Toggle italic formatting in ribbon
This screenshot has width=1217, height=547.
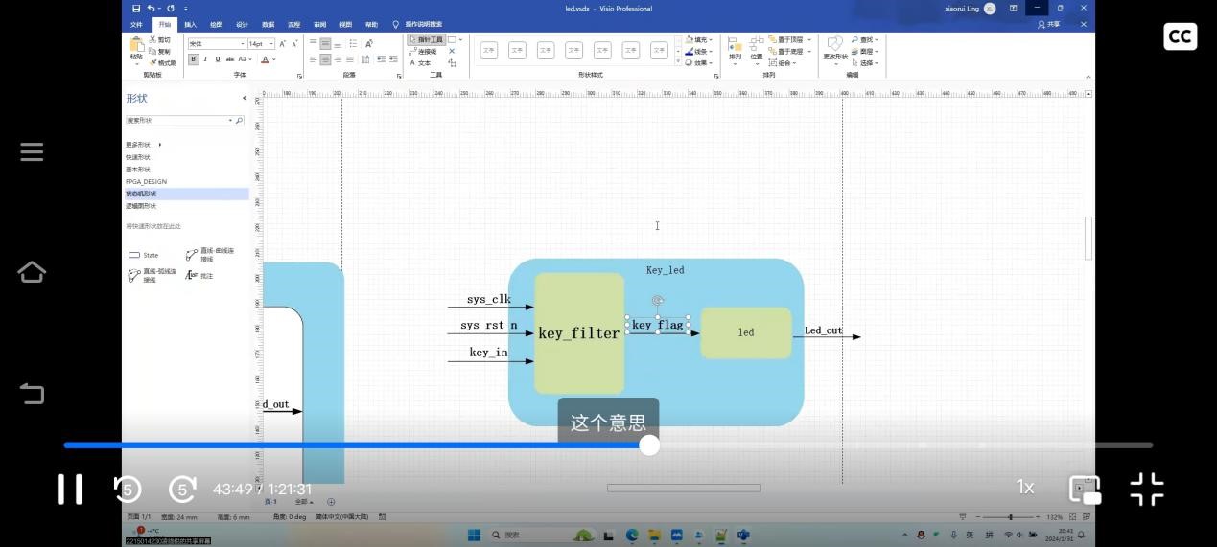[205, 59]
